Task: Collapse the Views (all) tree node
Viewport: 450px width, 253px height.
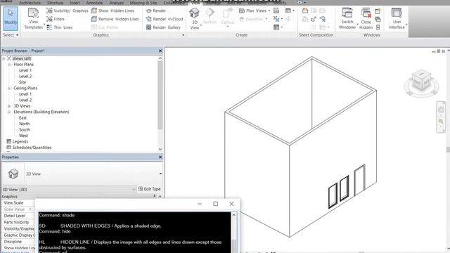Action: pyautogui.click(x=4, y=58)
